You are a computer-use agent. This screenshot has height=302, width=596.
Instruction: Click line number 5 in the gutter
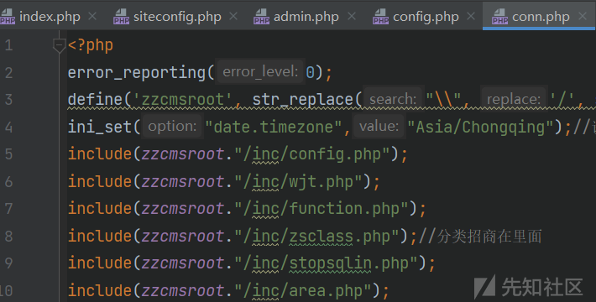pos(8,154)
